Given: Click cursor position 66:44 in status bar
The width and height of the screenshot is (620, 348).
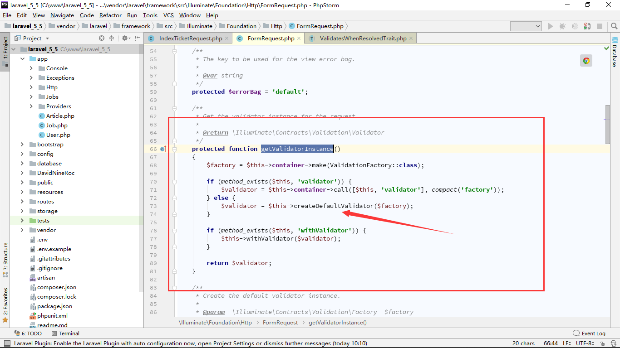Looking at the screenshot, I should coord(551,343).
